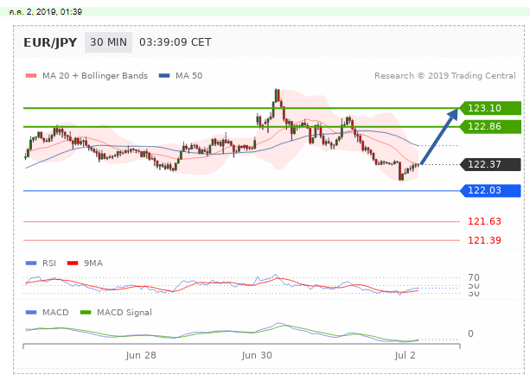This screenshot has height=381, width=530.
Task: Click the blue upward forecast arrow
Action: pos(439,136)
